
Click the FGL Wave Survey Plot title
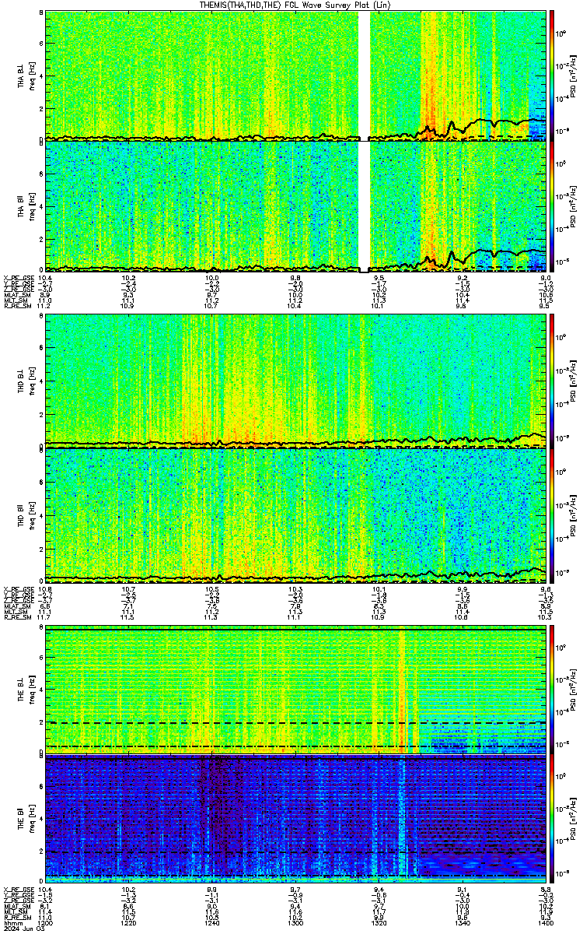point(296,5)
